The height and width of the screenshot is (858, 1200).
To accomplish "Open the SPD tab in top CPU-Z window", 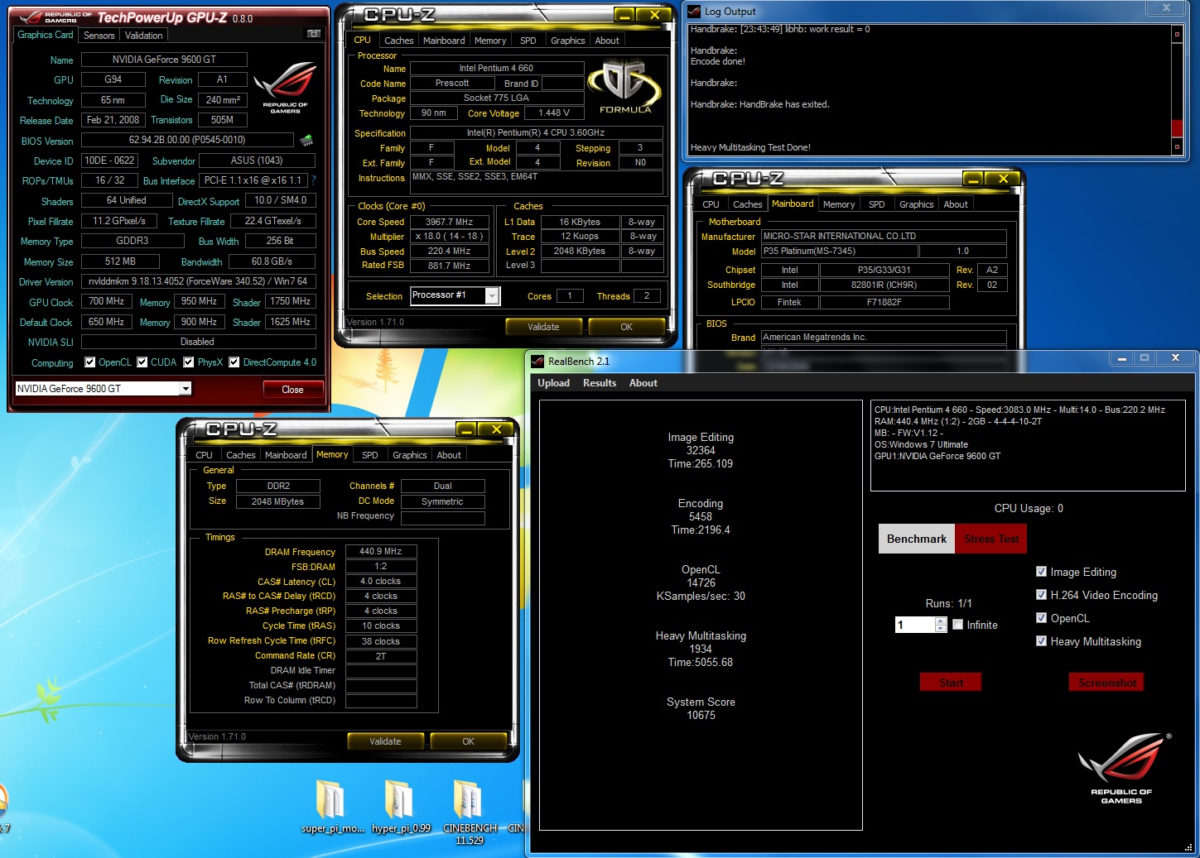I will point(528,40).
